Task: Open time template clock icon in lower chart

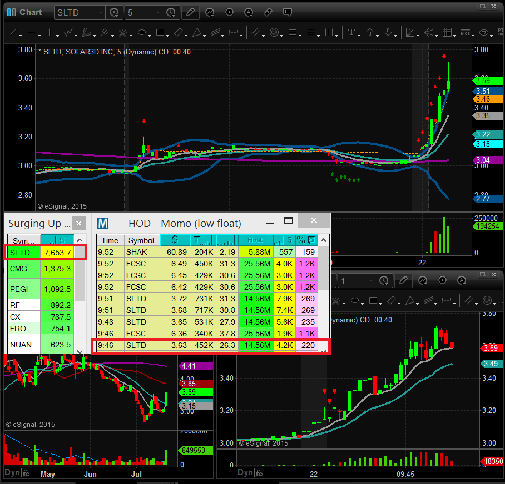Action: click(x=384, y=280)
